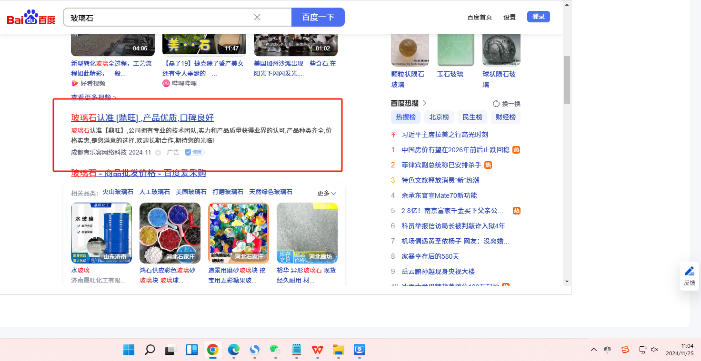Expand the 百度热搜 chevron
Viewport: 701px width, 361px height.
tap(424, 103)
